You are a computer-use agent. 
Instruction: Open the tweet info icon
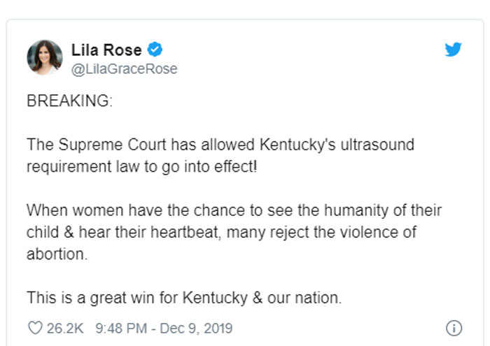(453, 328)
